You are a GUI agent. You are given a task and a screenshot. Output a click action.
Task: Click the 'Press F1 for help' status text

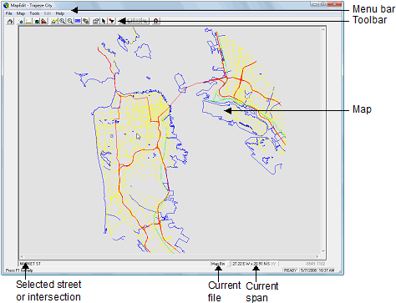click(x=19, y=270)
